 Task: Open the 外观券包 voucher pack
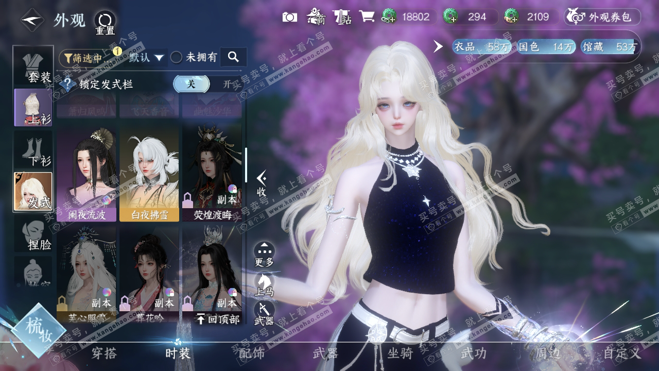602,17
